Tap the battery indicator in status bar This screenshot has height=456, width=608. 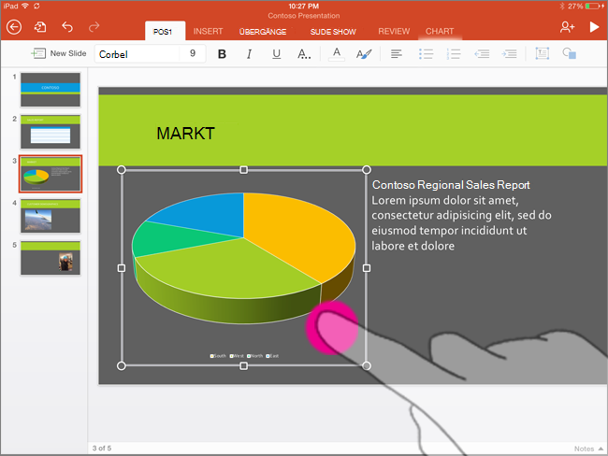594,6
